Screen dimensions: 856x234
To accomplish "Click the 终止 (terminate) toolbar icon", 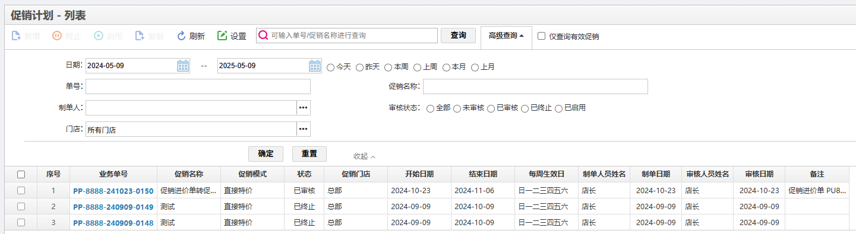I will click(57, 36).
